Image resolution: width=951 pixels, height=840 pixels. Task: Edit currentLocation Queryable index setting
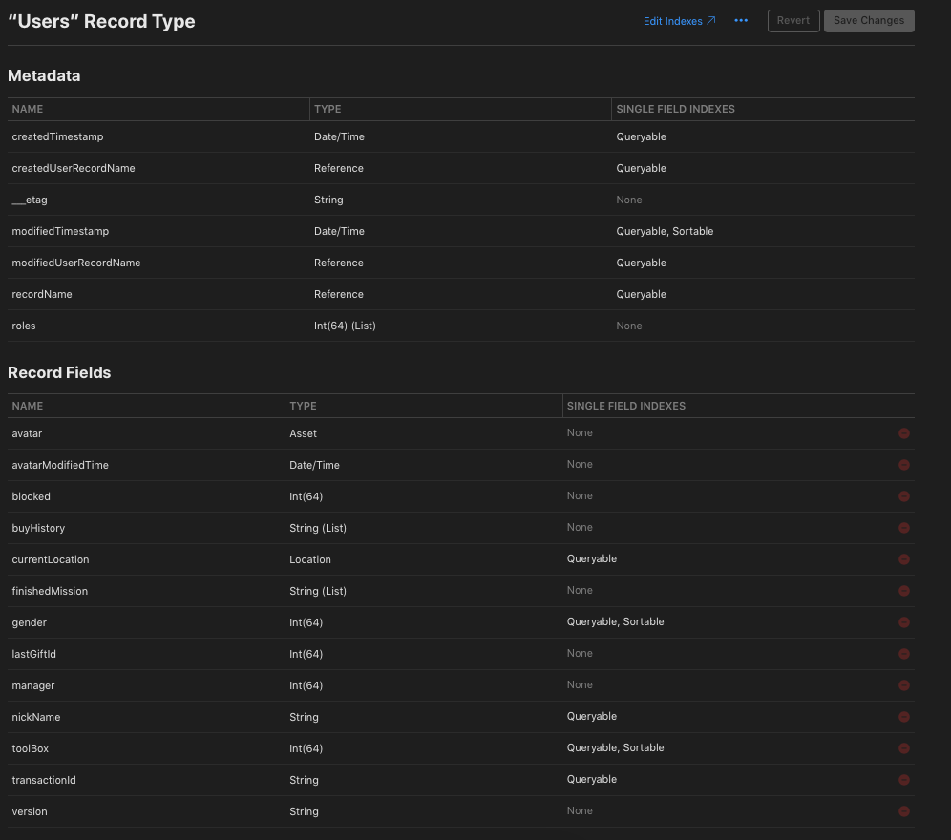592,559
